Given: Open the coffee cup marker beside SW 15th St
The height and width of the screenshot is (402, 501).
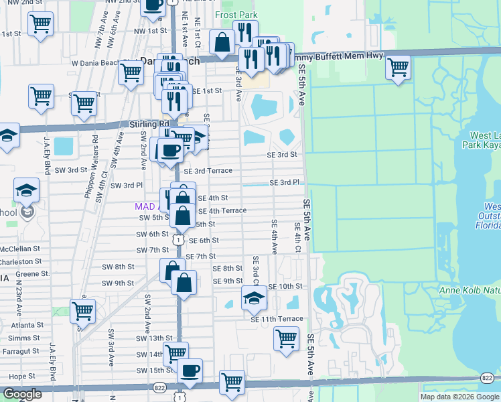Looking at the screenshot, I should pos(190,373).
